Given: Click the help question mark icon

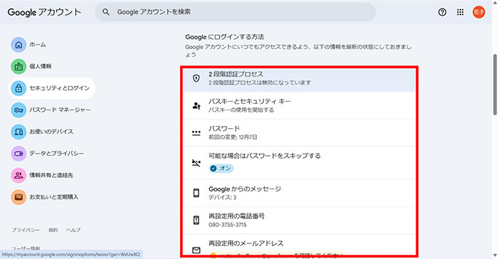Looking at the screenshot, I should 442,12.
